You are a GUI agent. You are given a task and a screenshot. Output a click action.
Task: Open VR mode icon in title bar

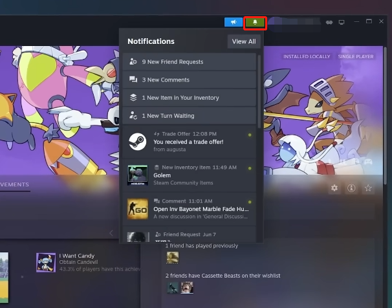pos(329,23)
